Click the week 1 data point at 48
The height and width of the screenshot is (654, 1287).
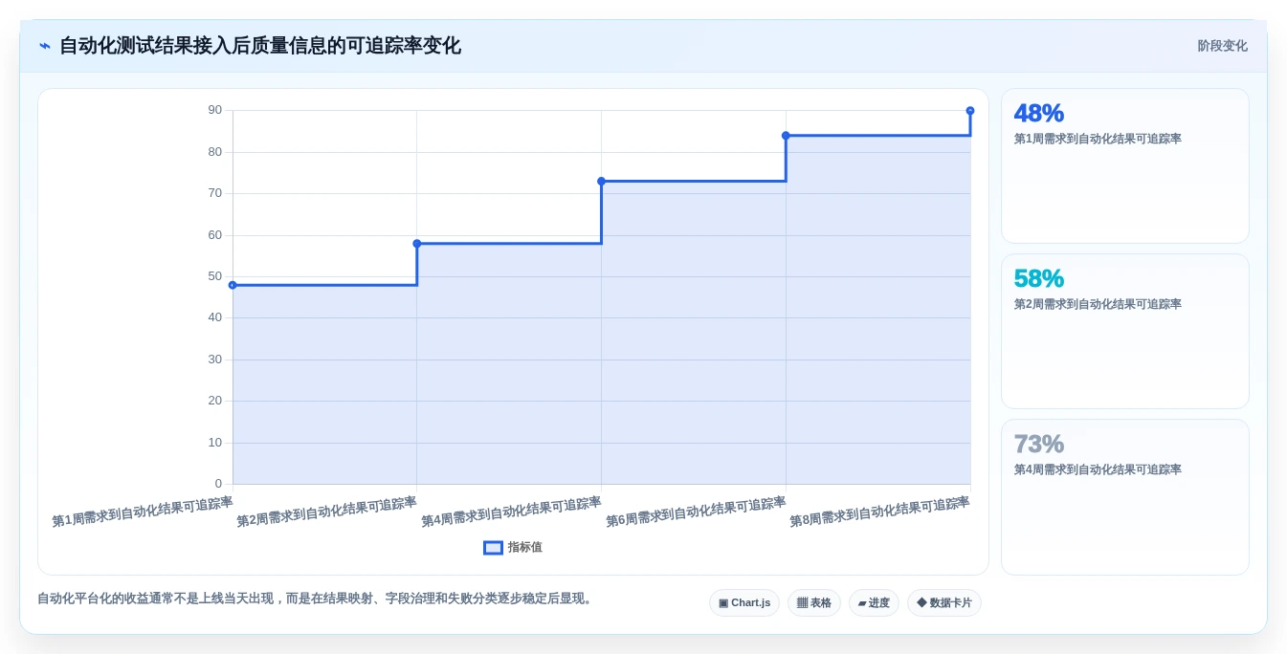tap(233, 285)
